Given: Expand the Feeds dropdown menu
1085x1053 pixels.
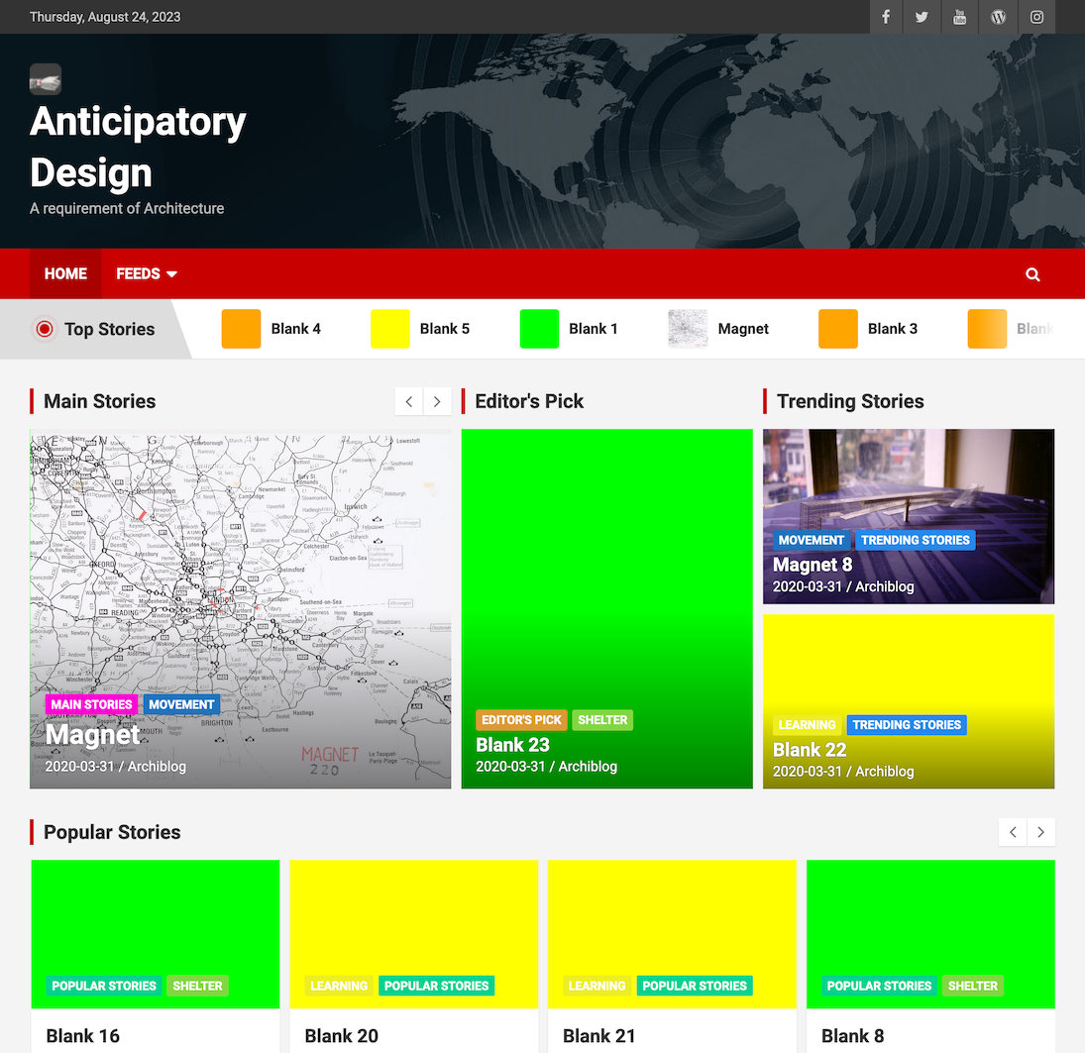Looking at the screenshot, I should (x=146, y=274).
